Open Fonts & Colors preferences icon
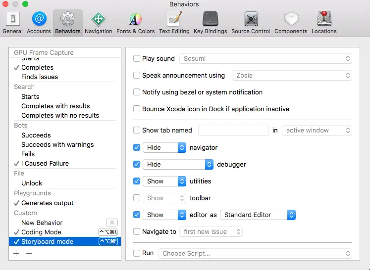Viewport: 370px width, 270px height. (x=135, y=19)
